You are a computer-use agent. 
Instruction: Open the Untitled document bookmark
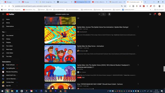tap(128, 10)
